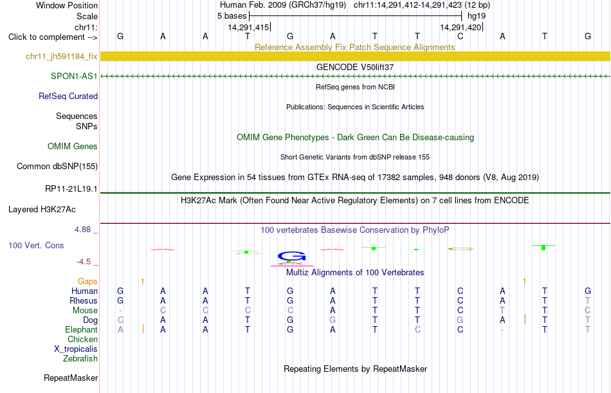Image resolution: width=611 pixels, height=393 pixels.
Task: Select the 'Zebrafish' species label
Action: point(80,359)
